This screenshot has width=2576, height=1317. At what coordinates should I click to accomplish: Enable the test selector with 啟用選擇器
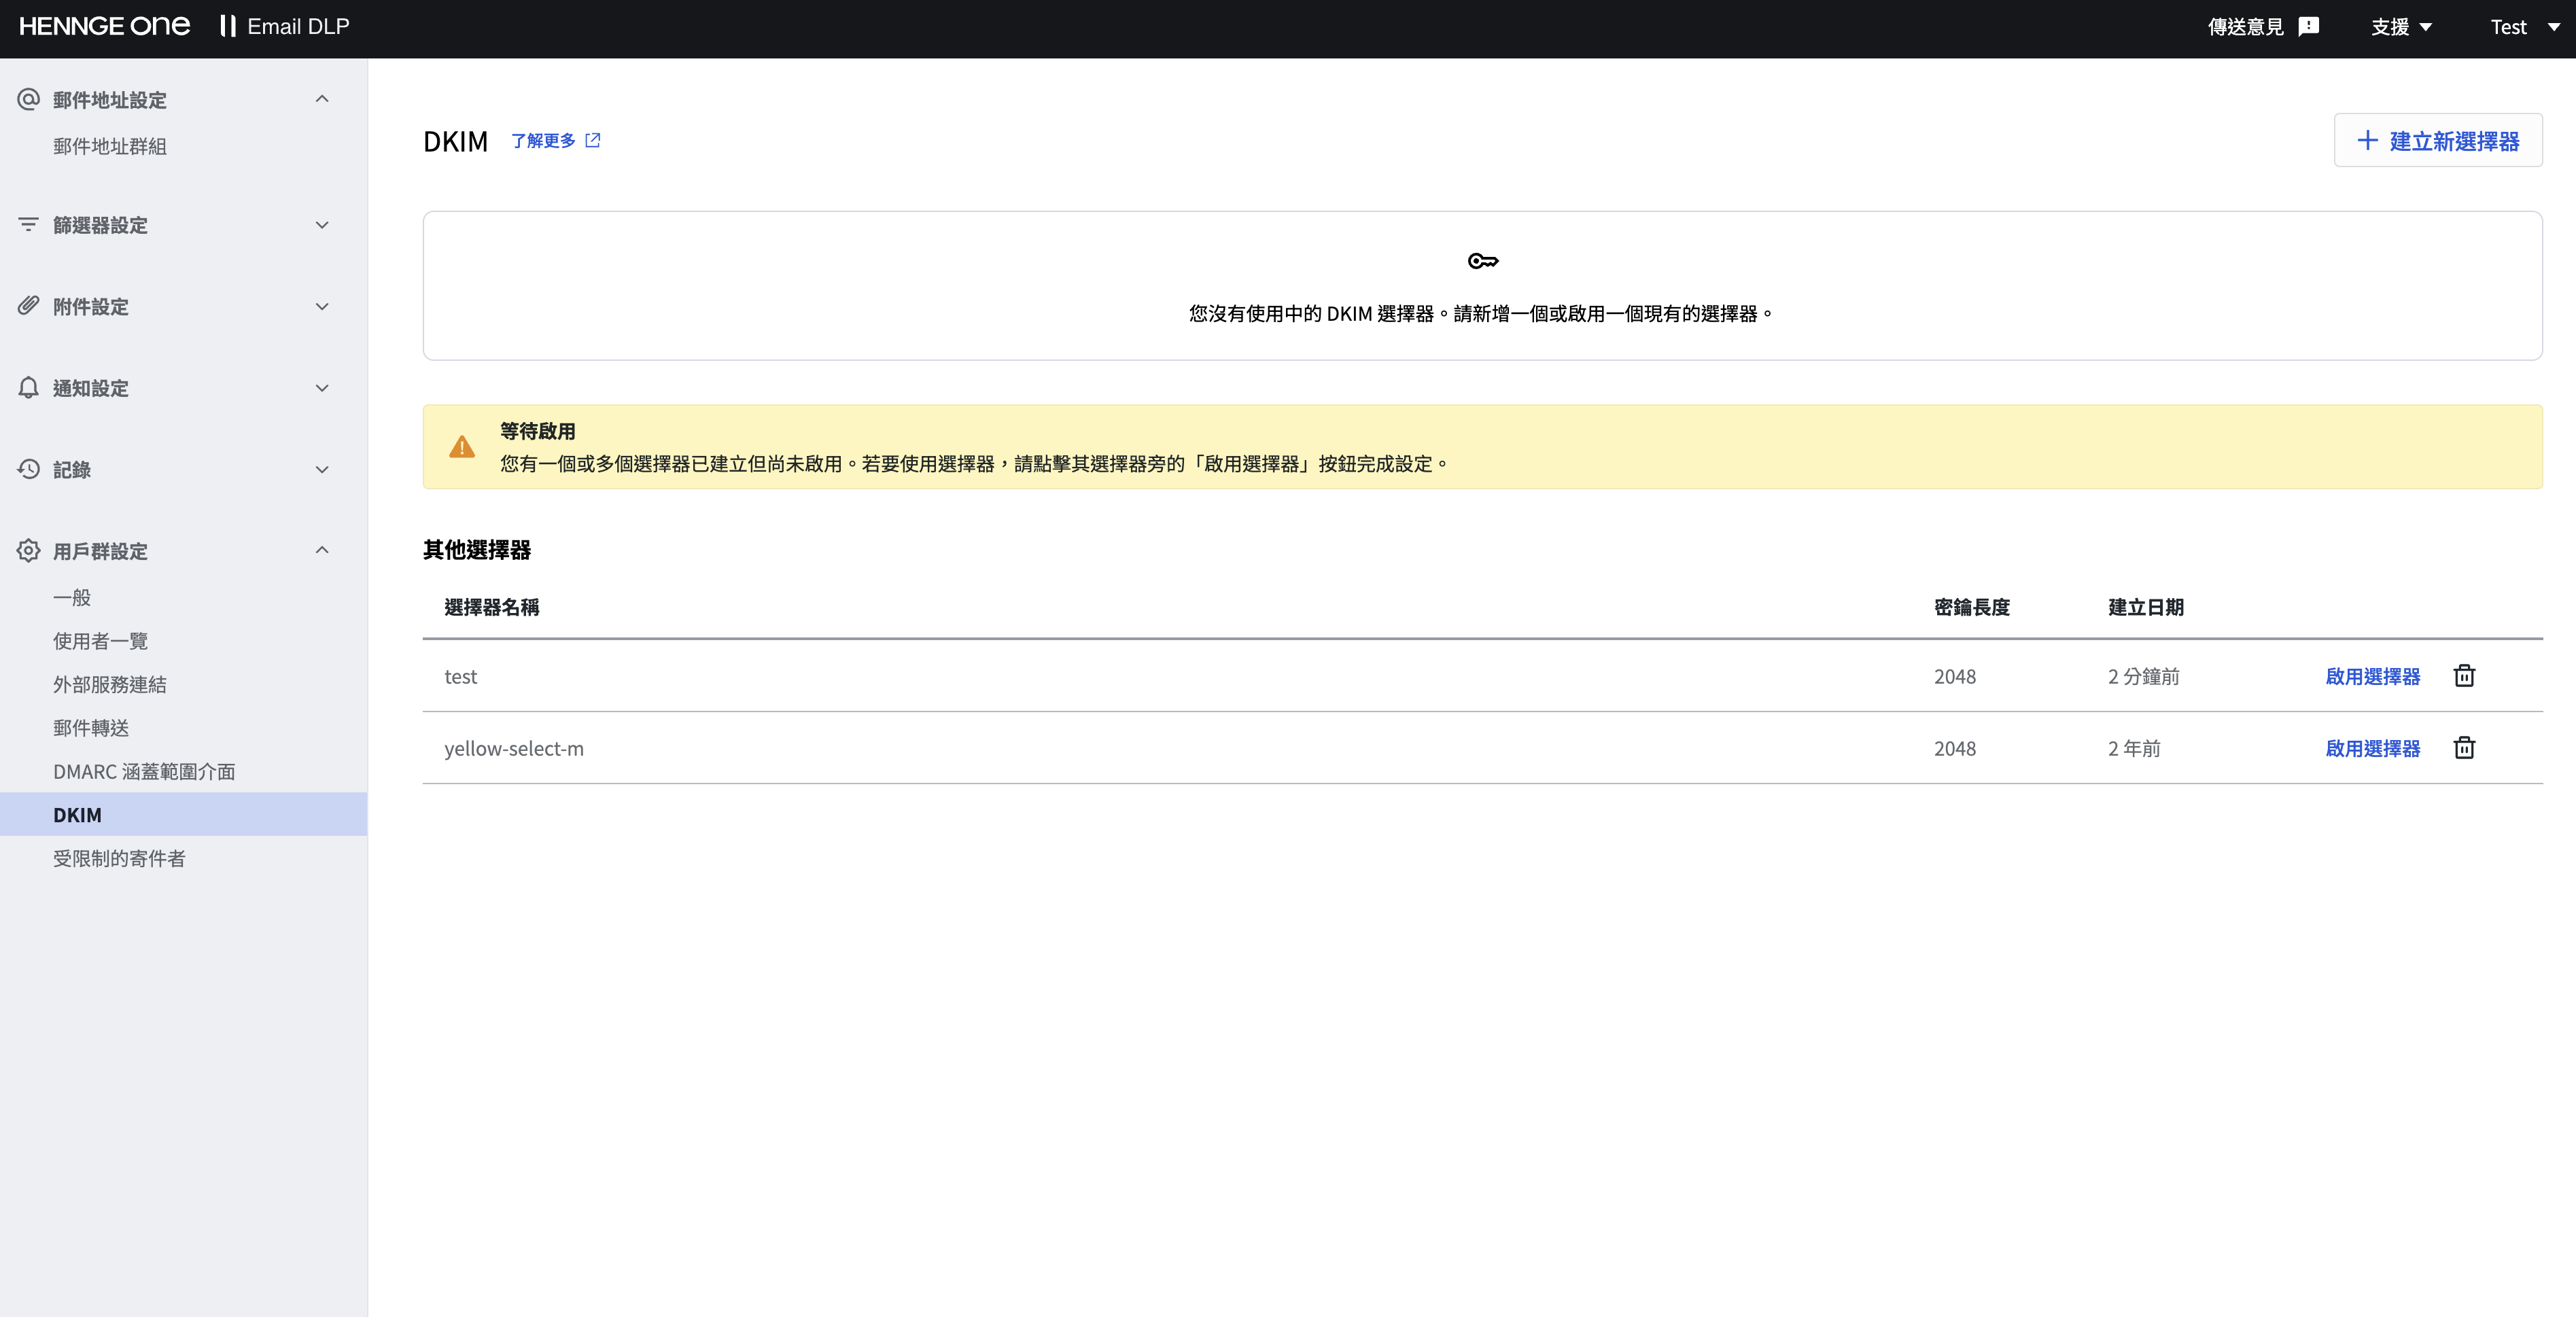click(x=2372, y=676)
